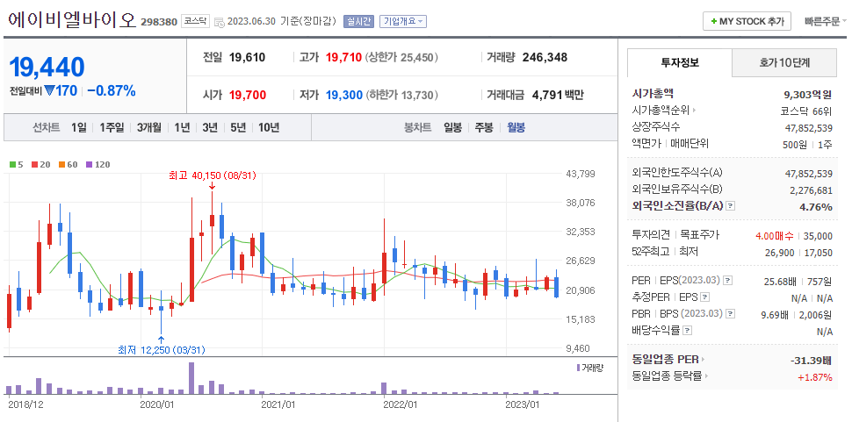Image resolution: width=852 pixels, height=422 pixels.
Task: Click the 전일 value 19,610
Action: [247, 57]
